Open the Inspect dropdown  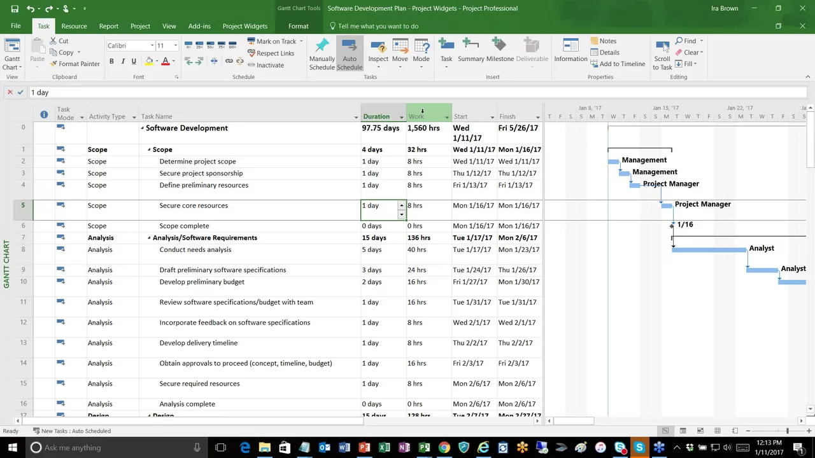378,54
